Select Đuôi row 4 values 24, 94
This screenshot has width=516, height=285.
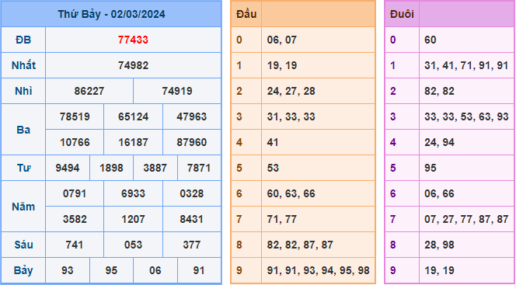[439, 142]
